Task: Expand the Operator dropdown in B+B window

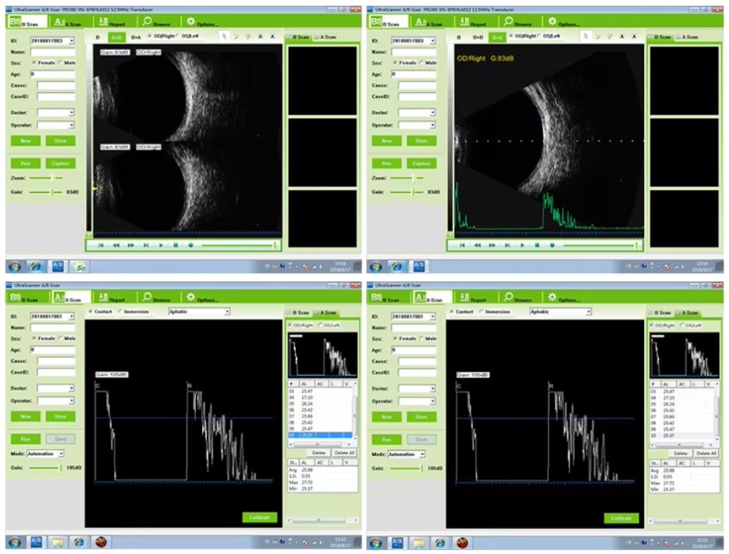Action: pos(72,125)
